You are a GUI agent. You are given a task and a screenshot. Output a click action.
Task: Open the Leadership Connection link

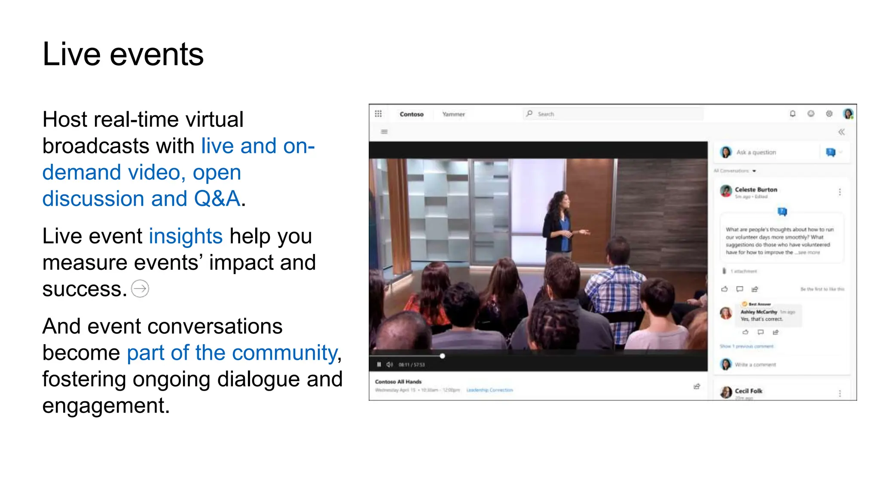(x=489, y=390)
